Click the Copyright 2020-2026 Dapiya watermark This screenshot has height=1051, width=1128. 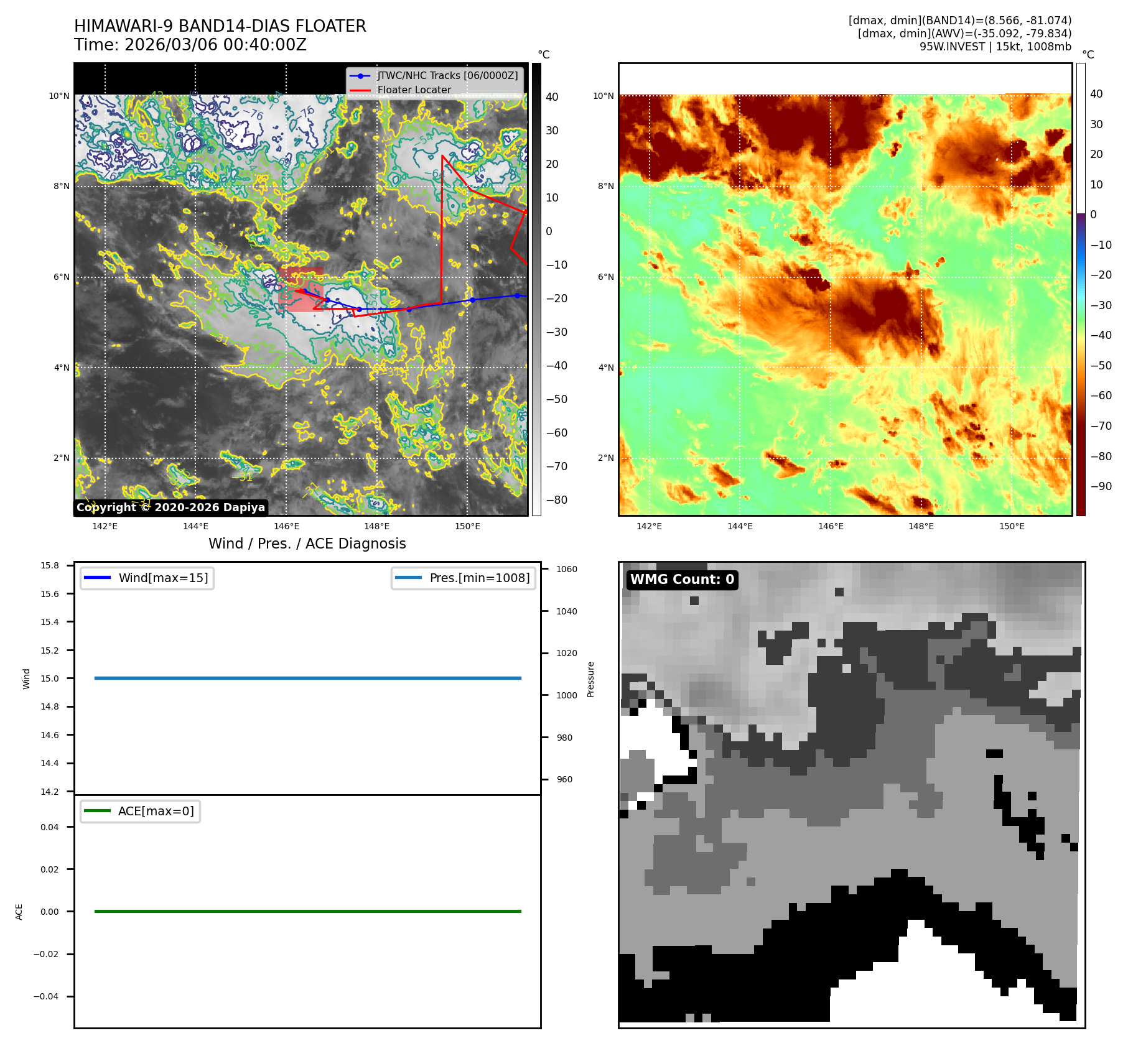click(x=170, y=507)
